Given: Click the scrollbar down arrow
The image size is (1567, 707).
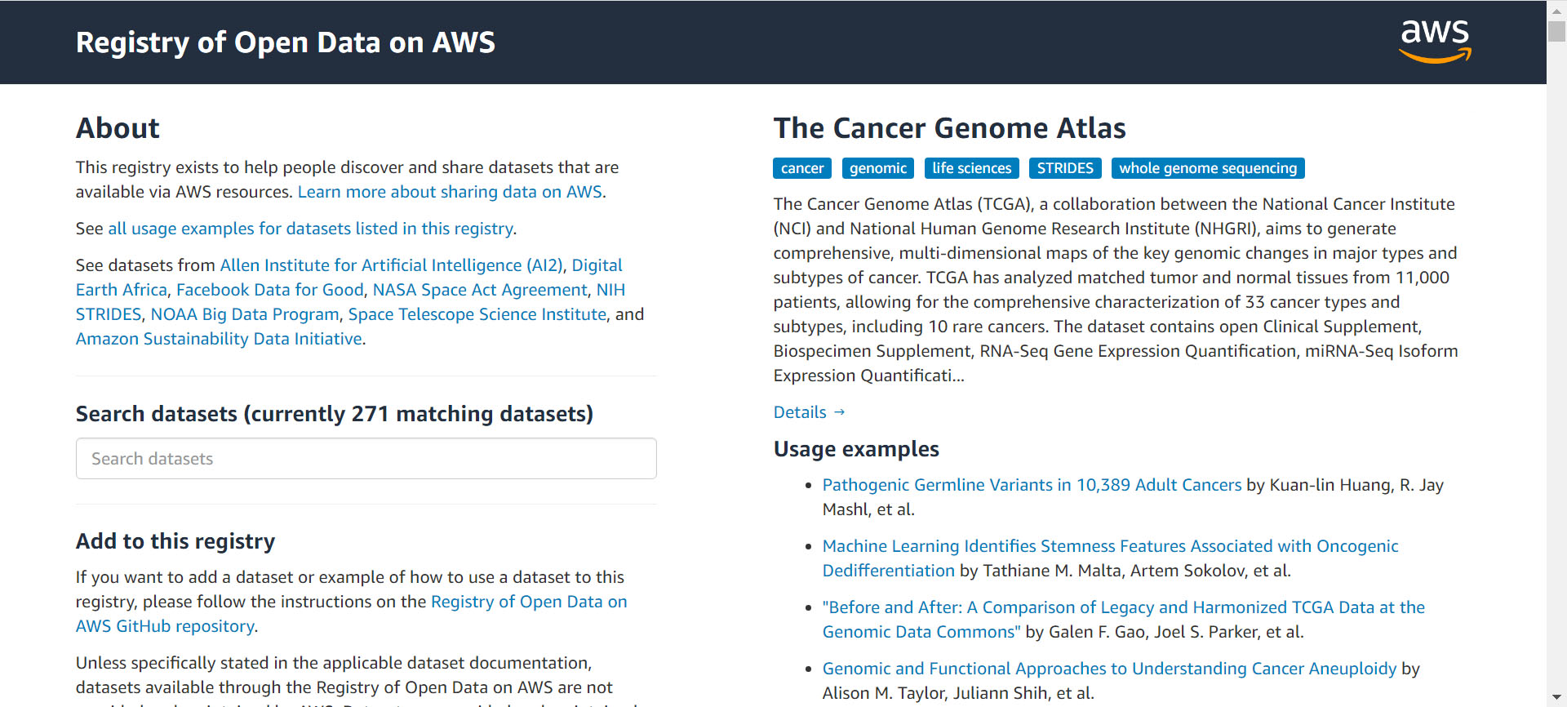Looking at the screenshot, I should pos(1557,698).
